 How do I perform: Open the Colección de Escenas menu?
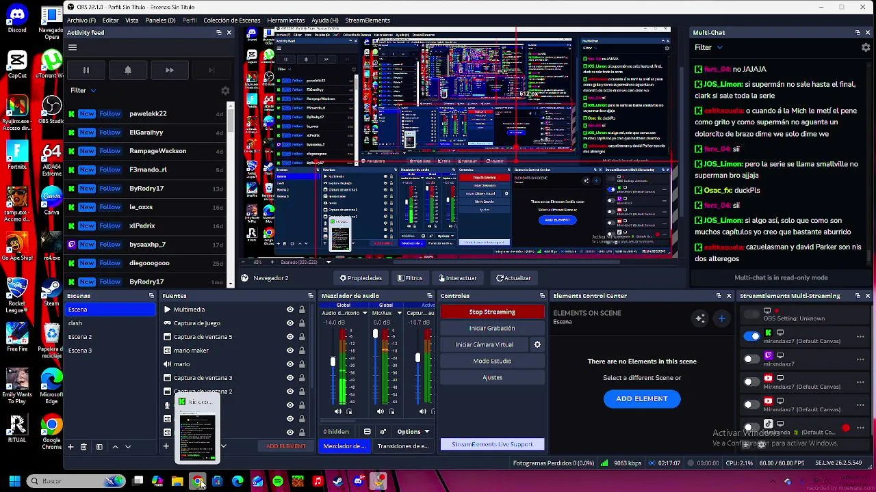231,20
